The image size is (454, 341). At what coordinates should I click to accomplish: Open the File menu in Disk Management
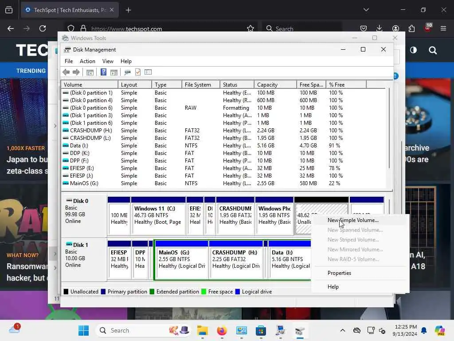69,61
